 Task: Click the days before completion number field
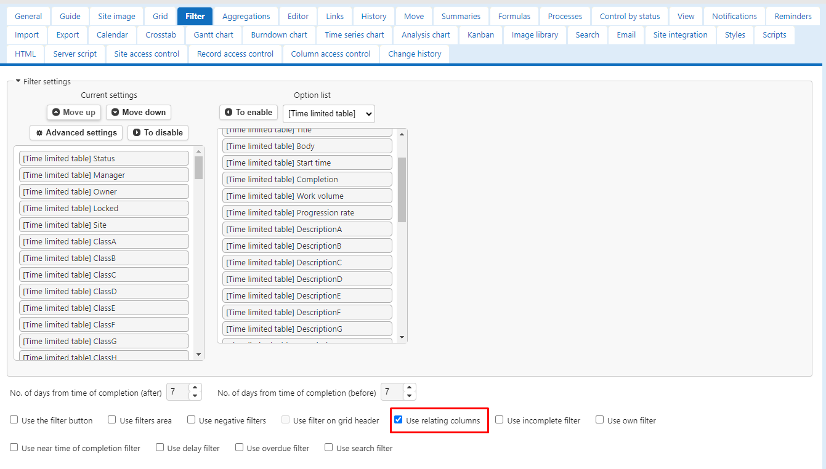[x=392, y=392]
